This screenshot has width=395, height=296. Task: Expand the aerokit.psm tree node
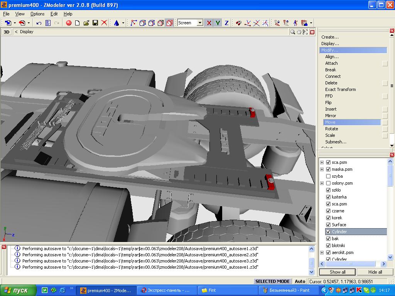pyautogui.click(x=322, y=252)
